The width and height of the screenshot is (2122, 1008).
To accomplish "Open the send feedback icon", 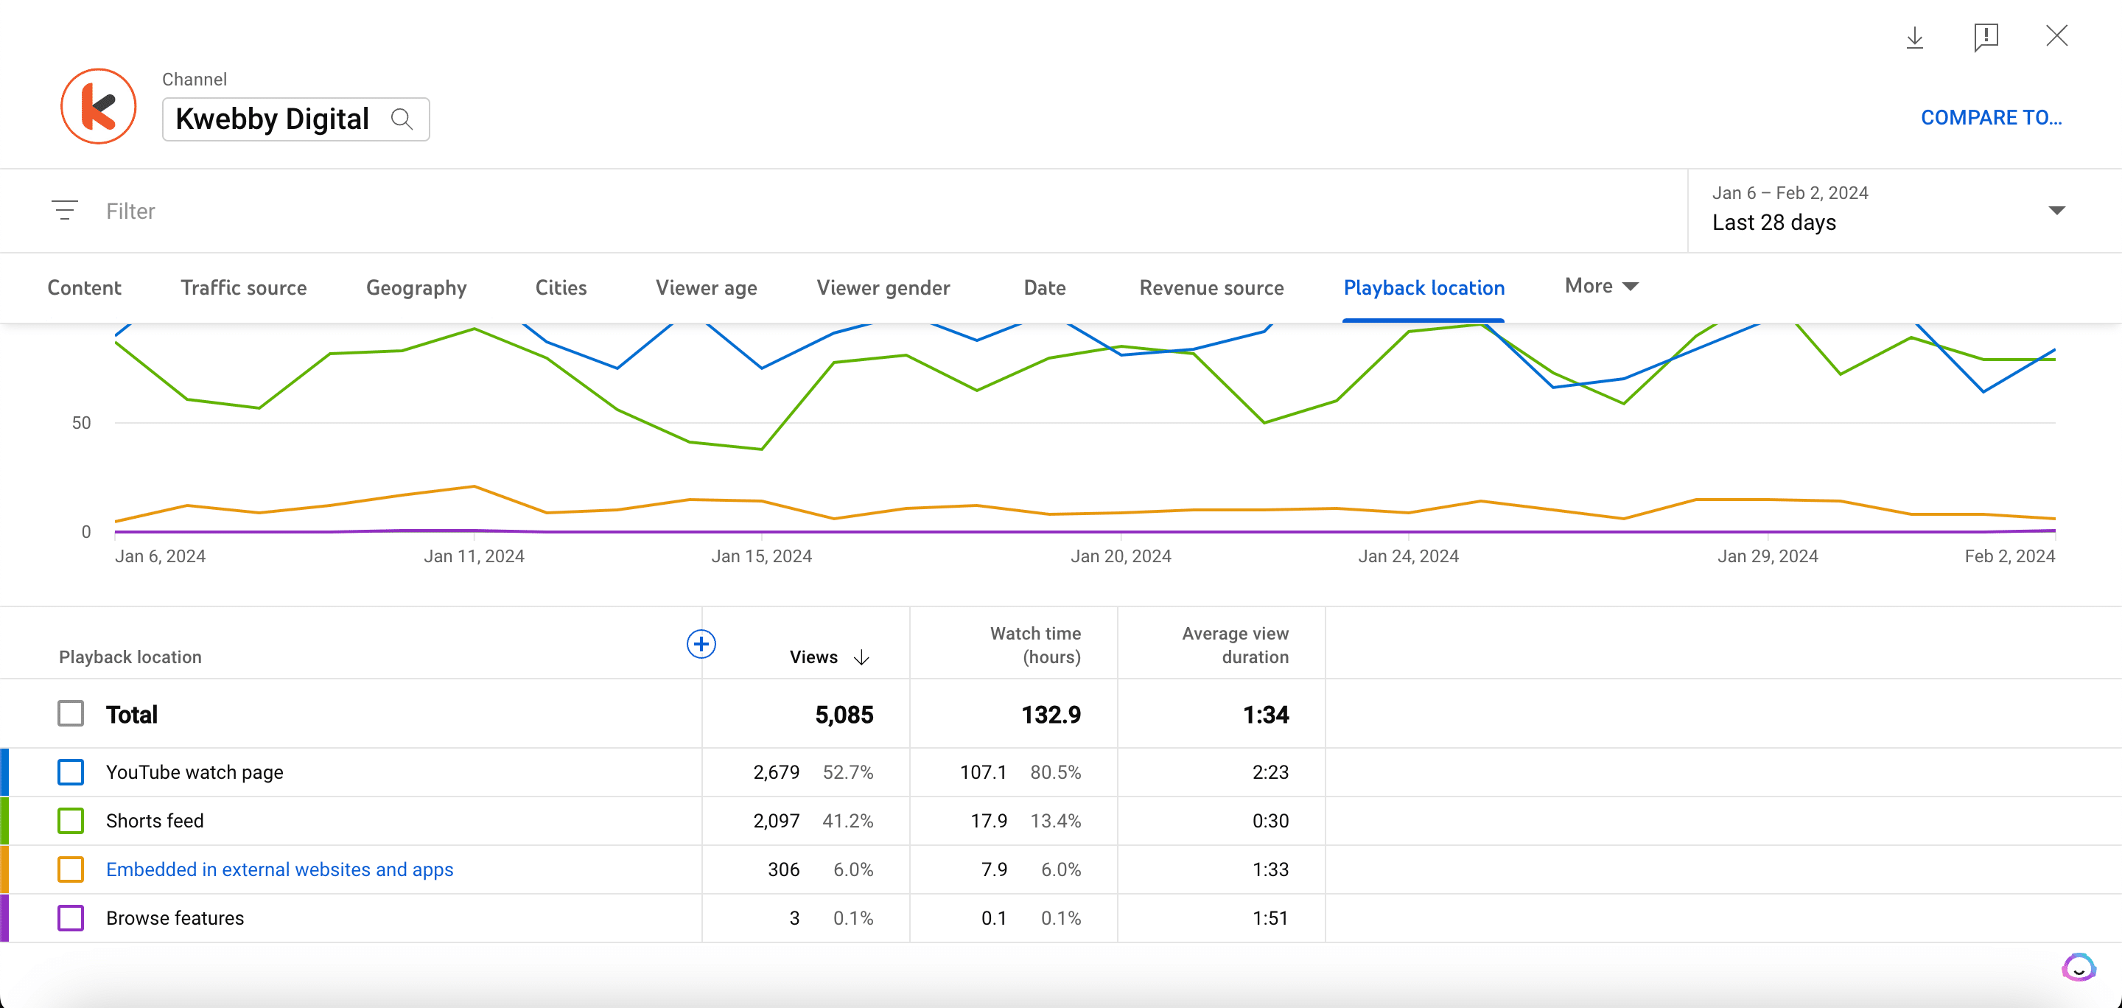I will point(1986,37).
